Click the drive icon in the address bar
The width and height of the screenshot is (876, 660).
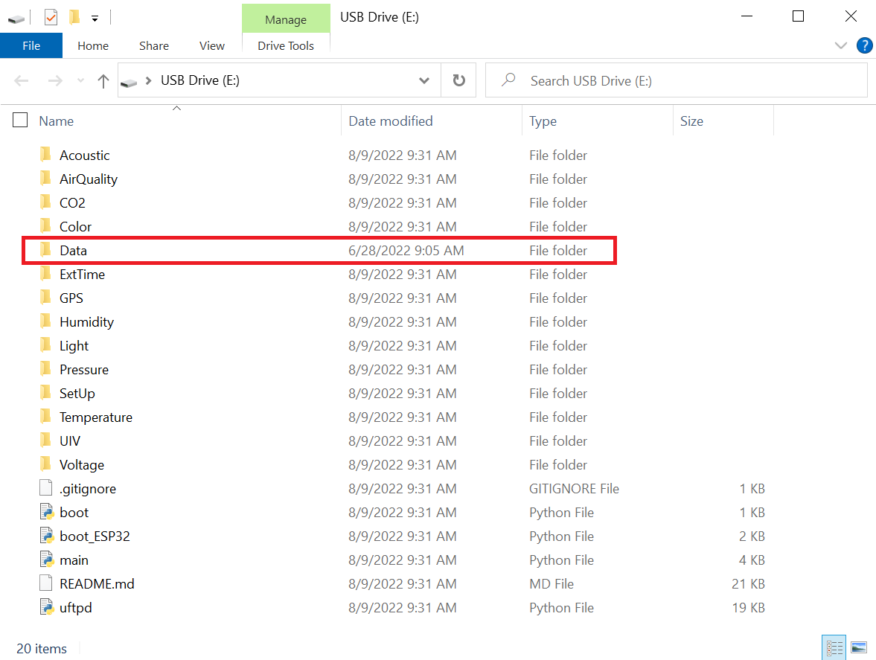[x=129, y=82]
